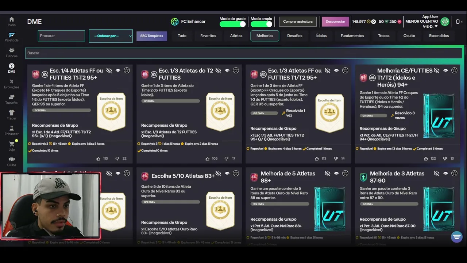
Task: Hide the Esc. 1/3 Atletas do T2 FUTTIES card
Action: coord(218,70)
